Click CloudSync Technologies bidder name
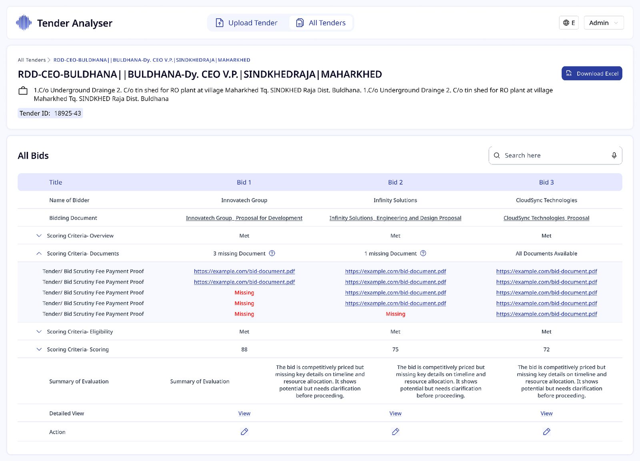Viewport: 640px width, 461px height. point(546,200)
